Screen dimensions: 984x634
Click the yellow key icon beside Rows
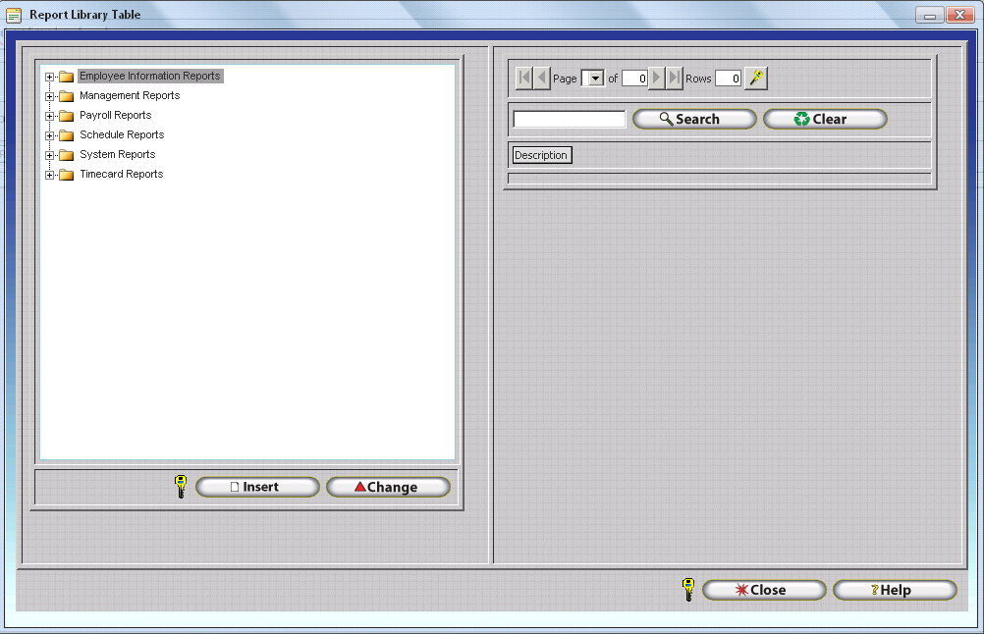[x=755, y=79]
